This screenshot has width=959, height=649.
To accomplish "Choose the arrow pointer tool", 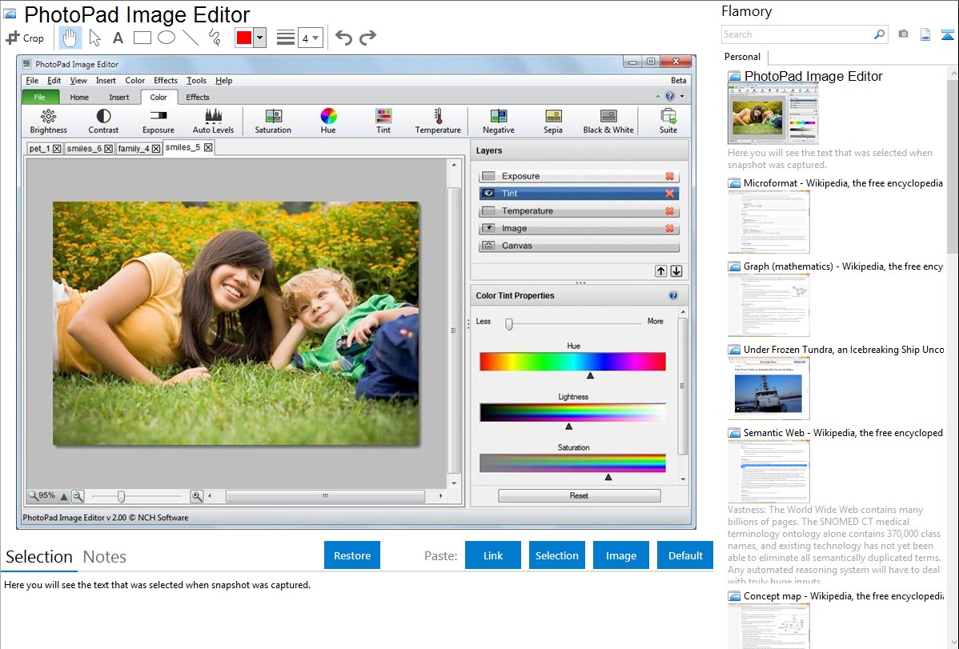I will (x=94, y=38).
